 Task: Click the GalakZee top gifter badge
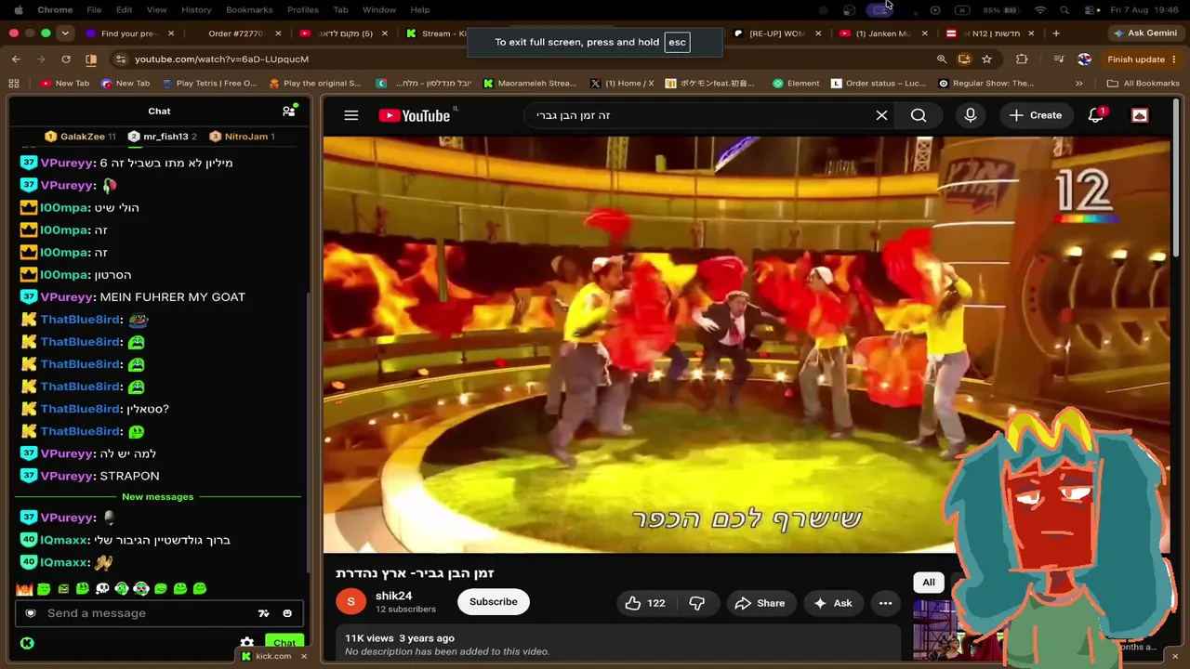[81, 137]
